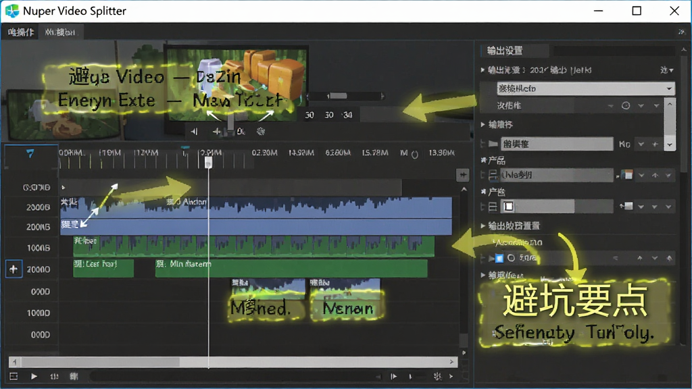Open the chevron dropdown next to Ko
692x389 pixels.
tap(641, 145)
